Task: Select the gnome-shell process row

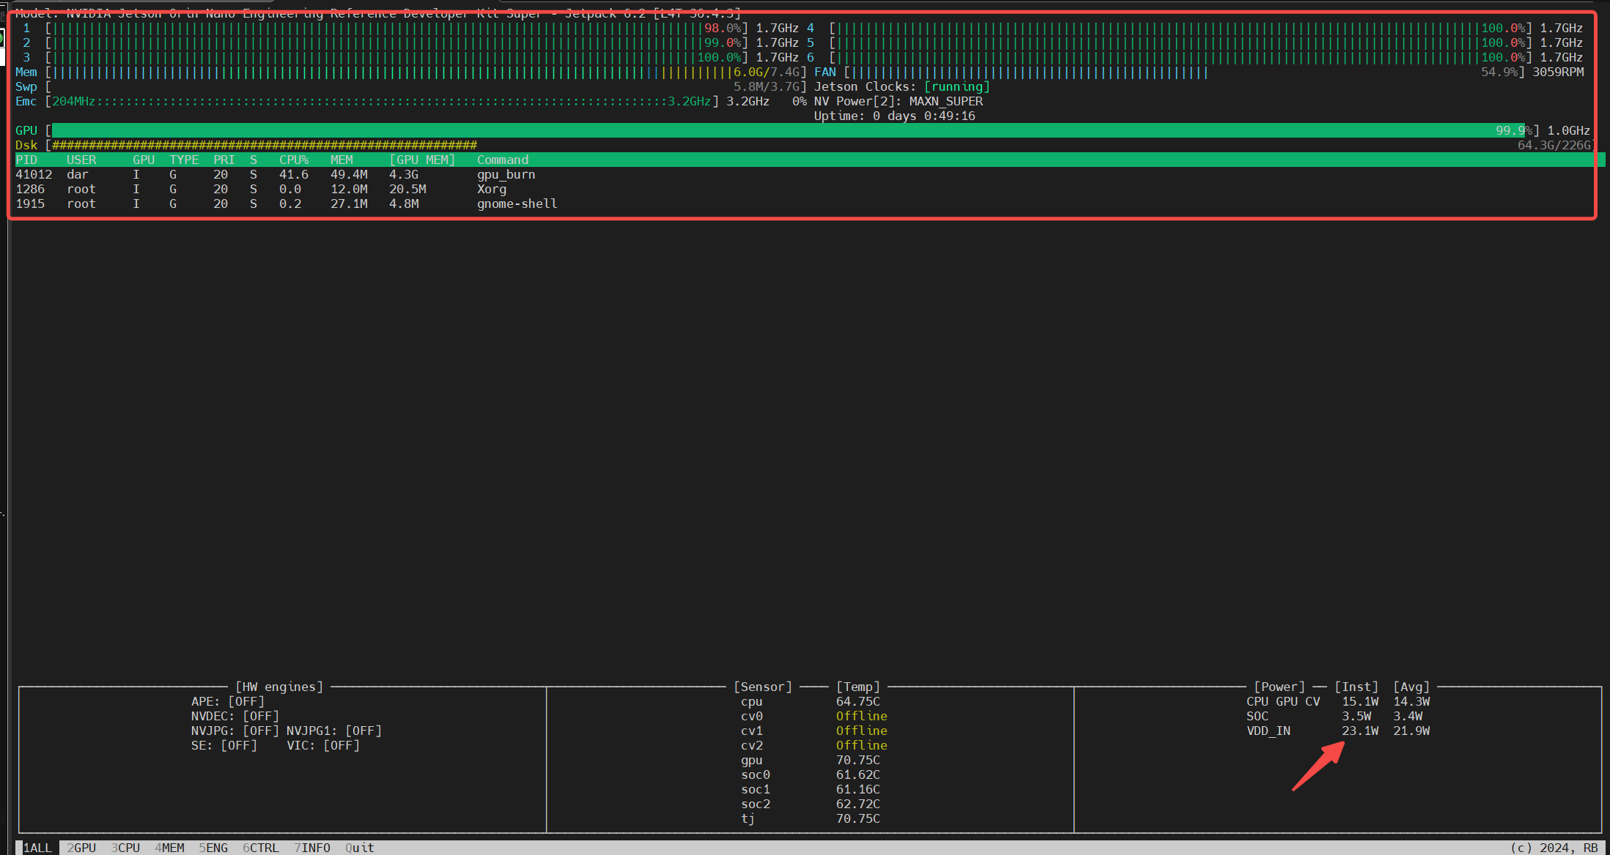Action: [517, 204]
